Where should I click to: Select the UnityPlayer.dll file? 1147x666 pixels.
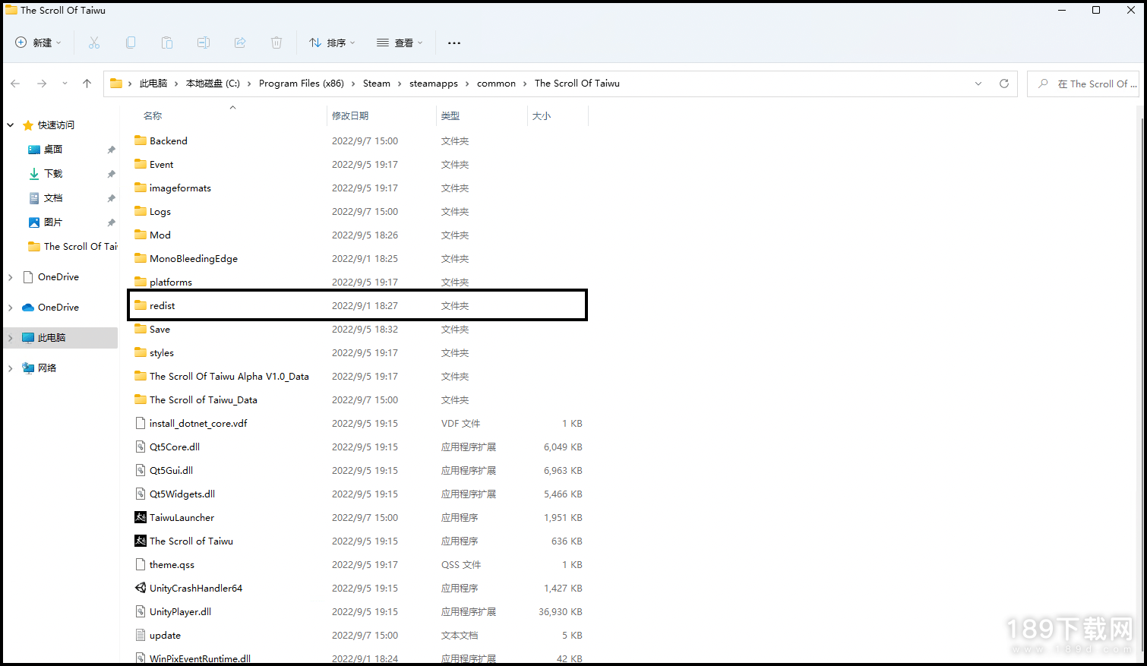pyautogui.click(x=359, y=611)
